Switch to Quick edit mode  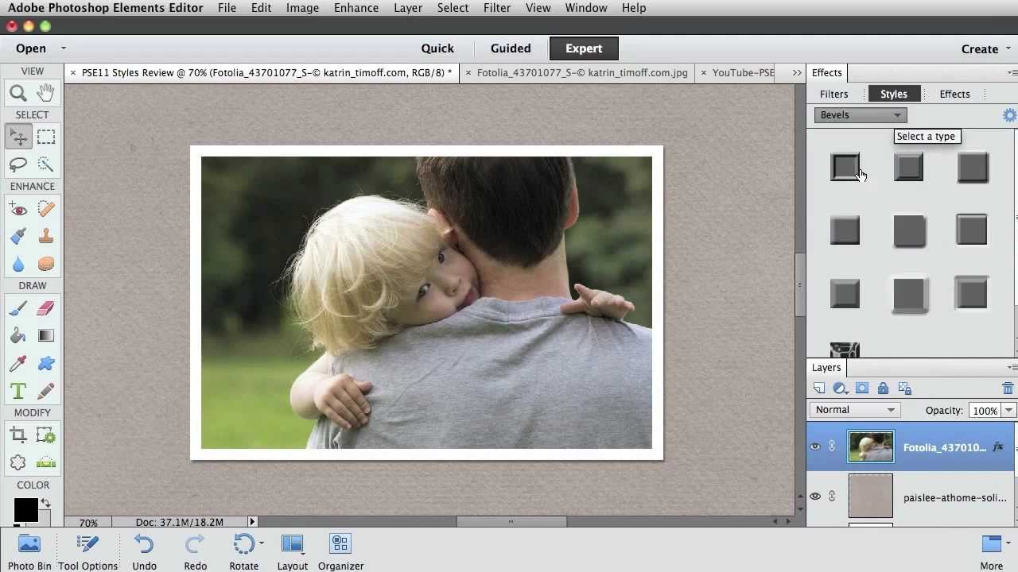point(437,48)
